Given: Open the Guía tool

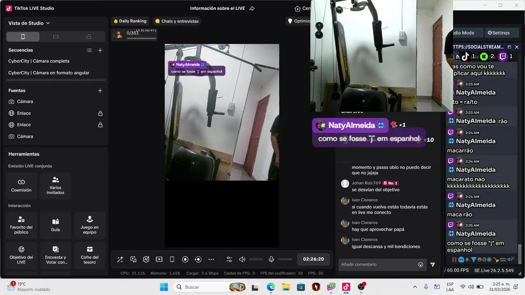Looking at the screenshot, I should 55,225.
